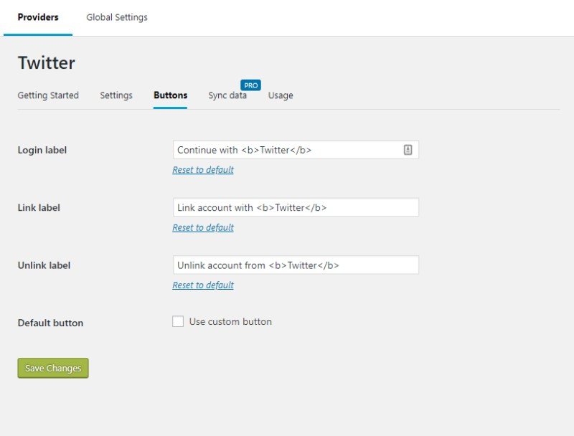This screenshot has width=574, height=436.
Task: Reset the Link label to default
Action: point(203,227)
